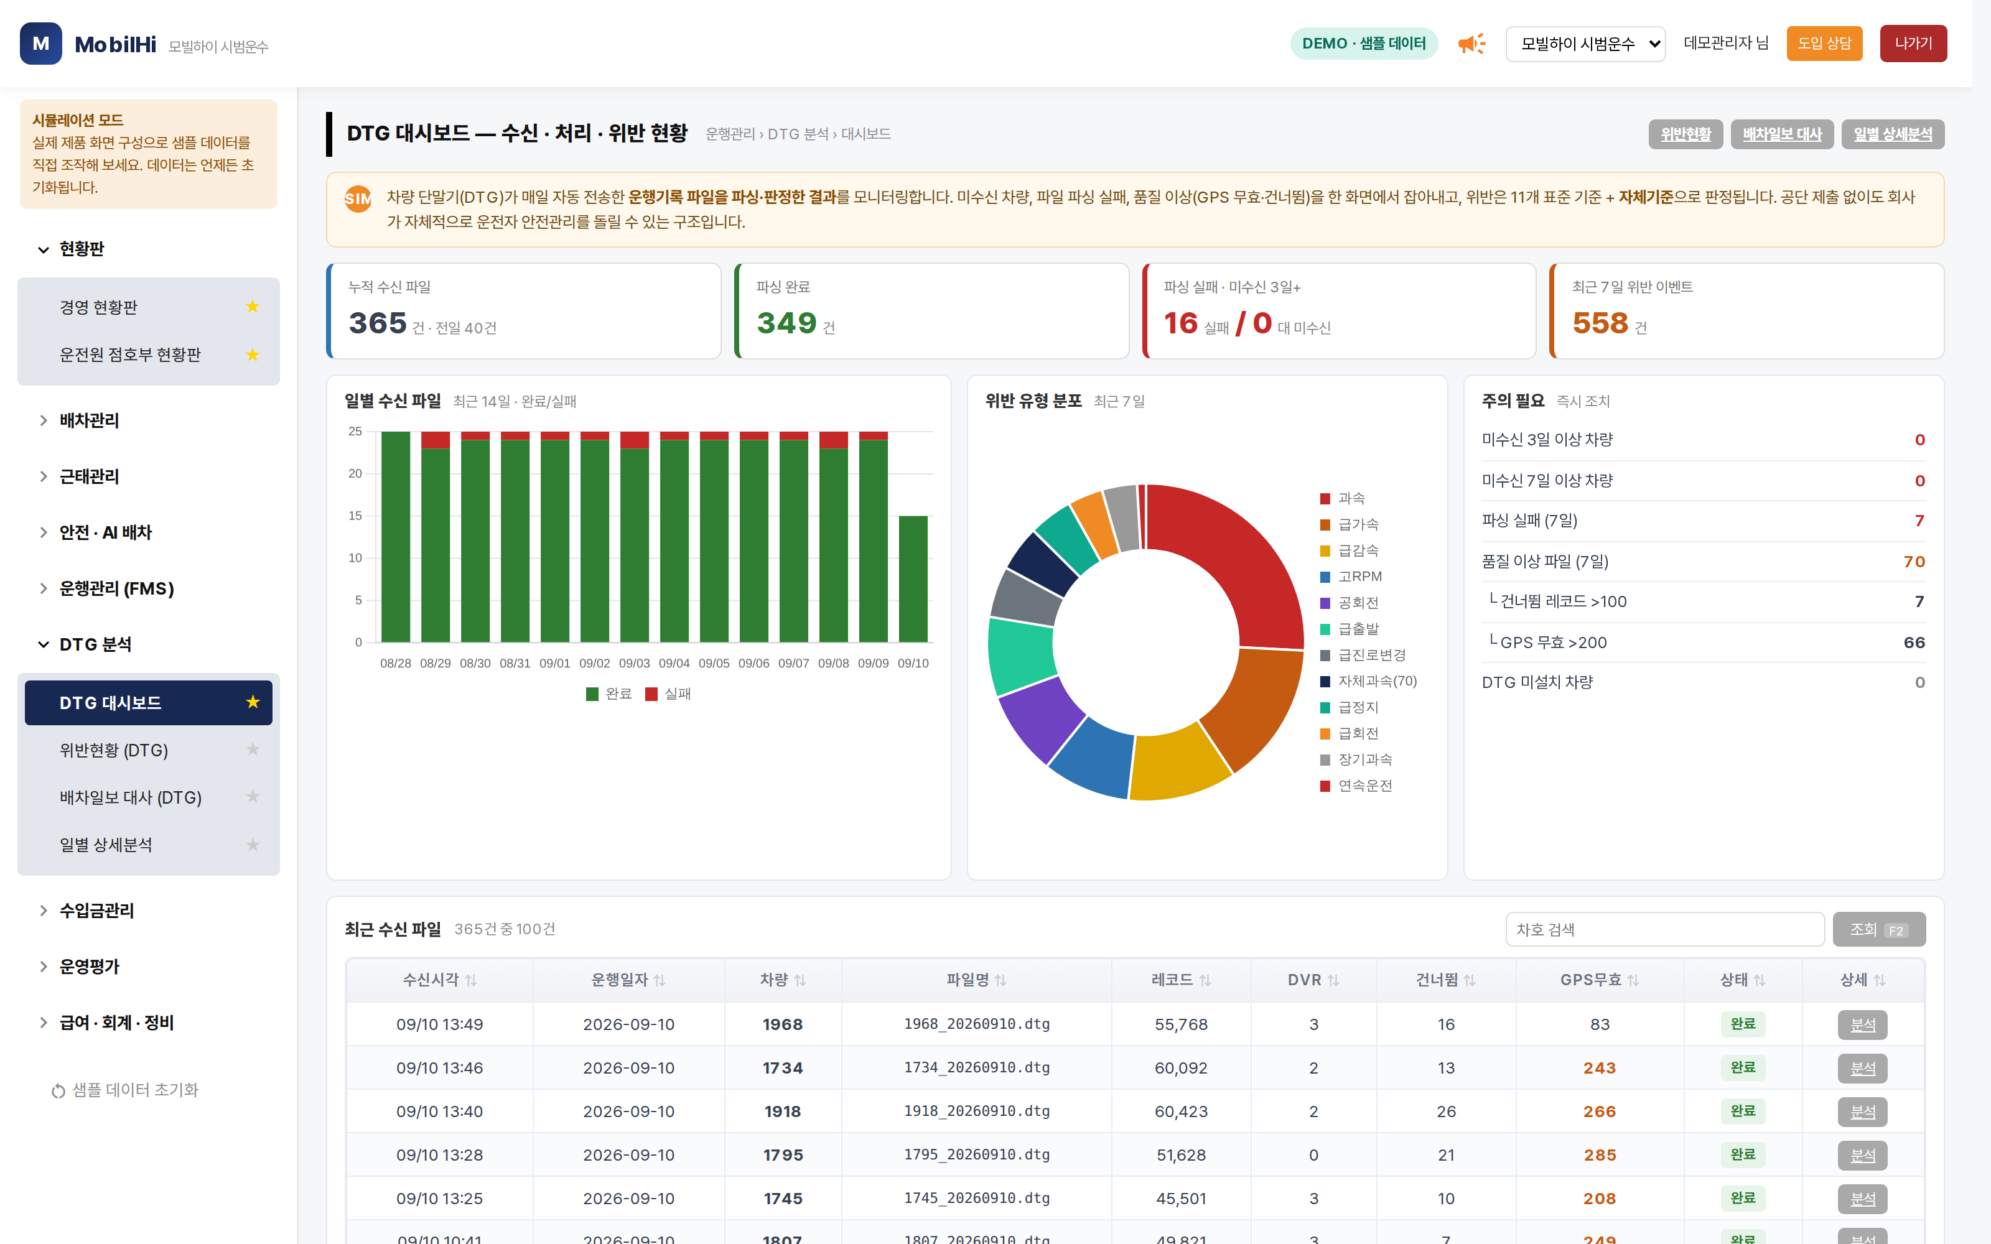Sort by 운행일자 column sort icon
This screenshot has height=1244, width=1991.
tap(659, 981)
